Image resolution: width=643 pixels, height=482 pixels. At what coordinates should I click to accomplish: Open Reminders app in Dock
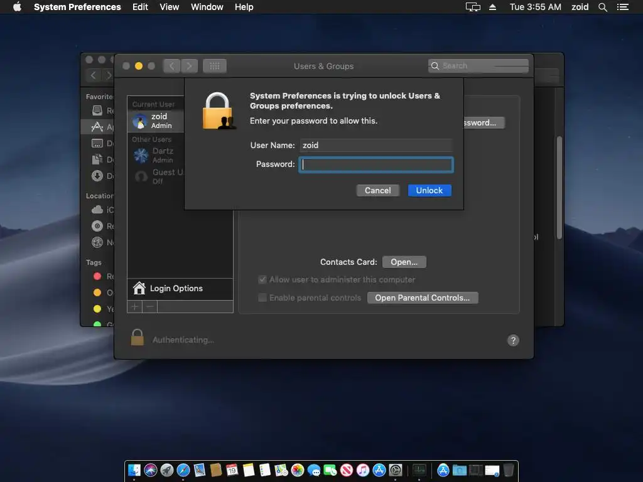[265, 470]
